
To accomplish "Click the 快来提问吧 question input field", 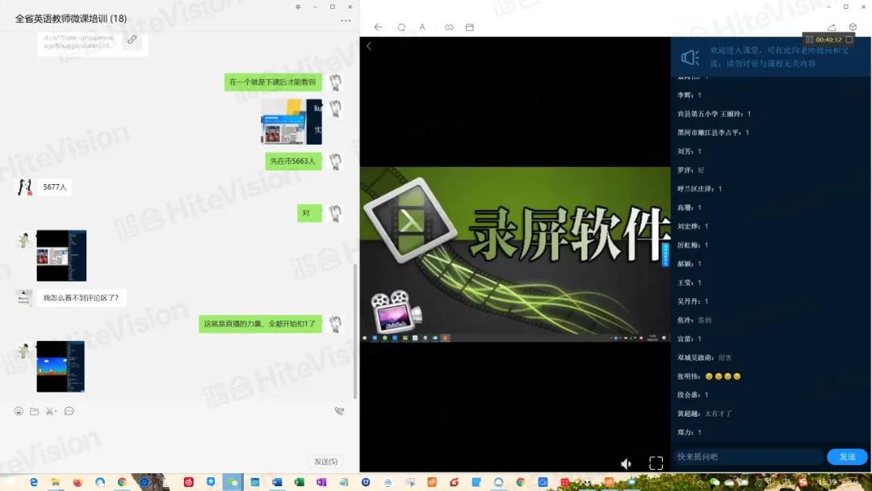I will 748,456.
